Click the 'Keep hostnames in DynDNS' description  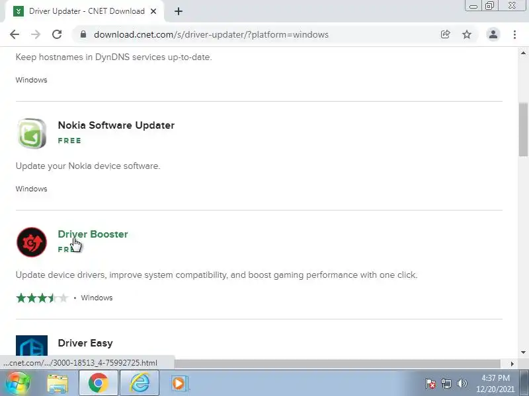coord(114,57)
